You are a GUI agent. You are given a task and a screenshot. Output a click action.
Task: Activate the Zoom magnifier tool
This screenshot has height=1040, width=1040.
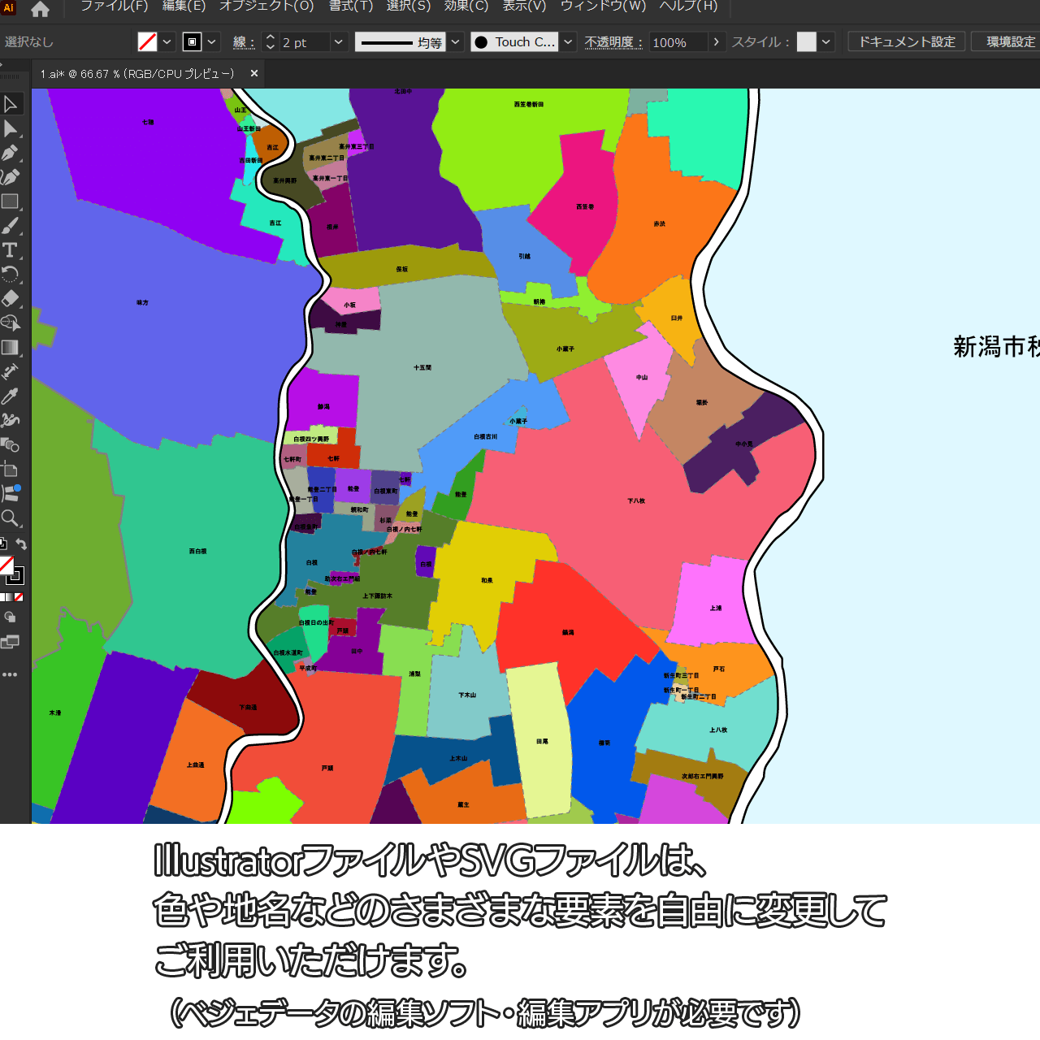pos(11,518)
